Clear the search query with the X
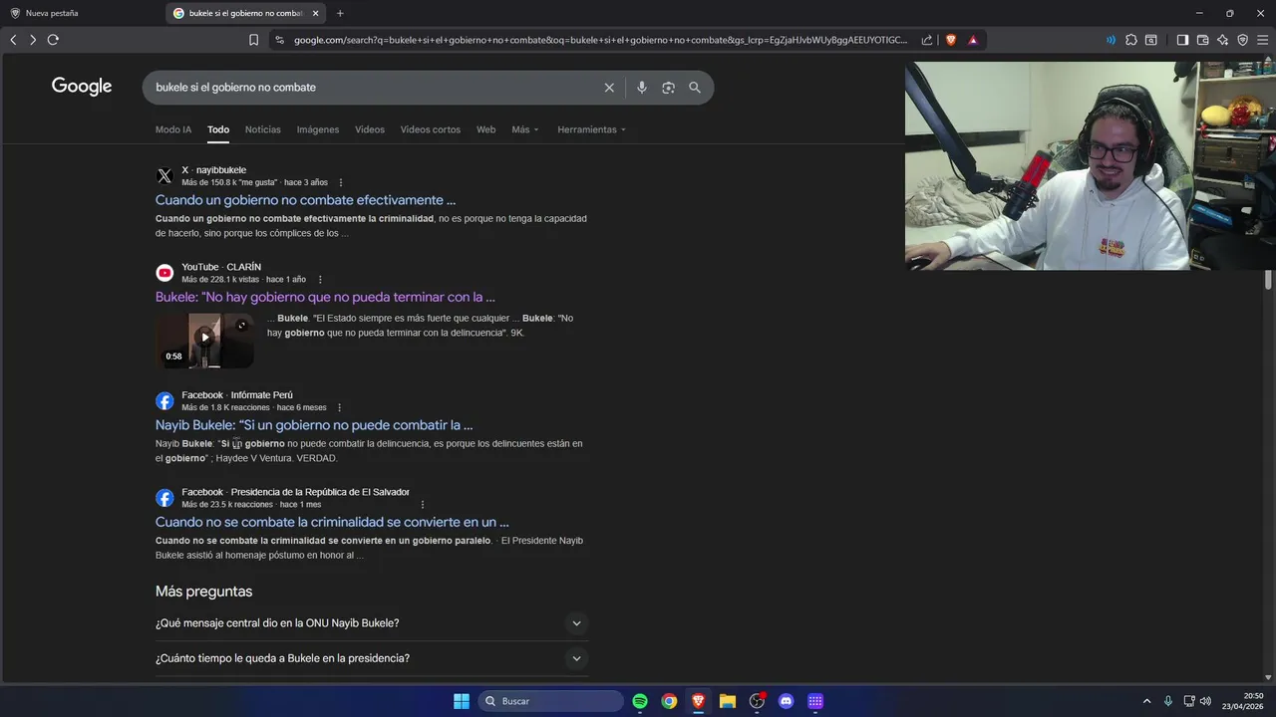1276x717 pixels. pos(609,88)
